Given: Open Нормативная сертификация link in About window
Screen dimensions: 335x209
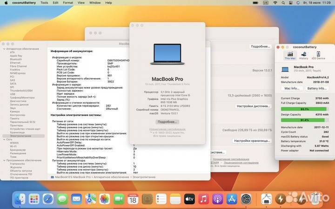Looking at the screenshot, I should point(167,129).
